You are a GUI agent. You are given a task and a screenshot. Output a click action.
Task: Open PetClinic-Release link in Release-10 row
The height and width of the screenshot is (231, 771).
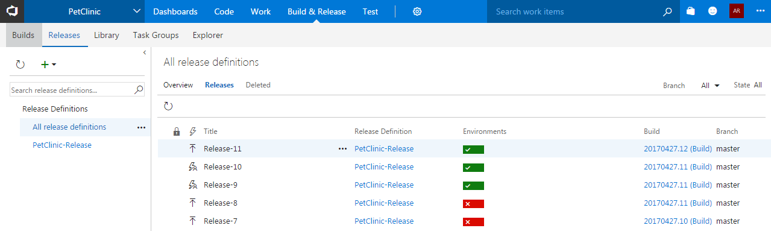pos(384,166)
